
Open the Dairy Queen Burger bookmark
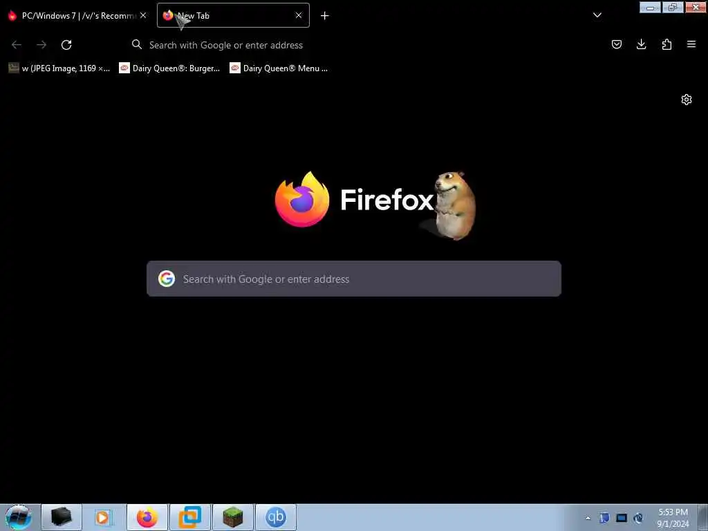click(x=169, y=68)
